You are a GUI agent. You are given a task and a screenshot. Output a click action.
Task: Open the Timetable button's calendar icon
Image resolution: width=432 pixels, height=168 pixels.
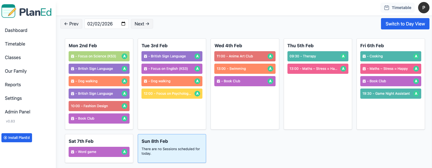point(386,8)
